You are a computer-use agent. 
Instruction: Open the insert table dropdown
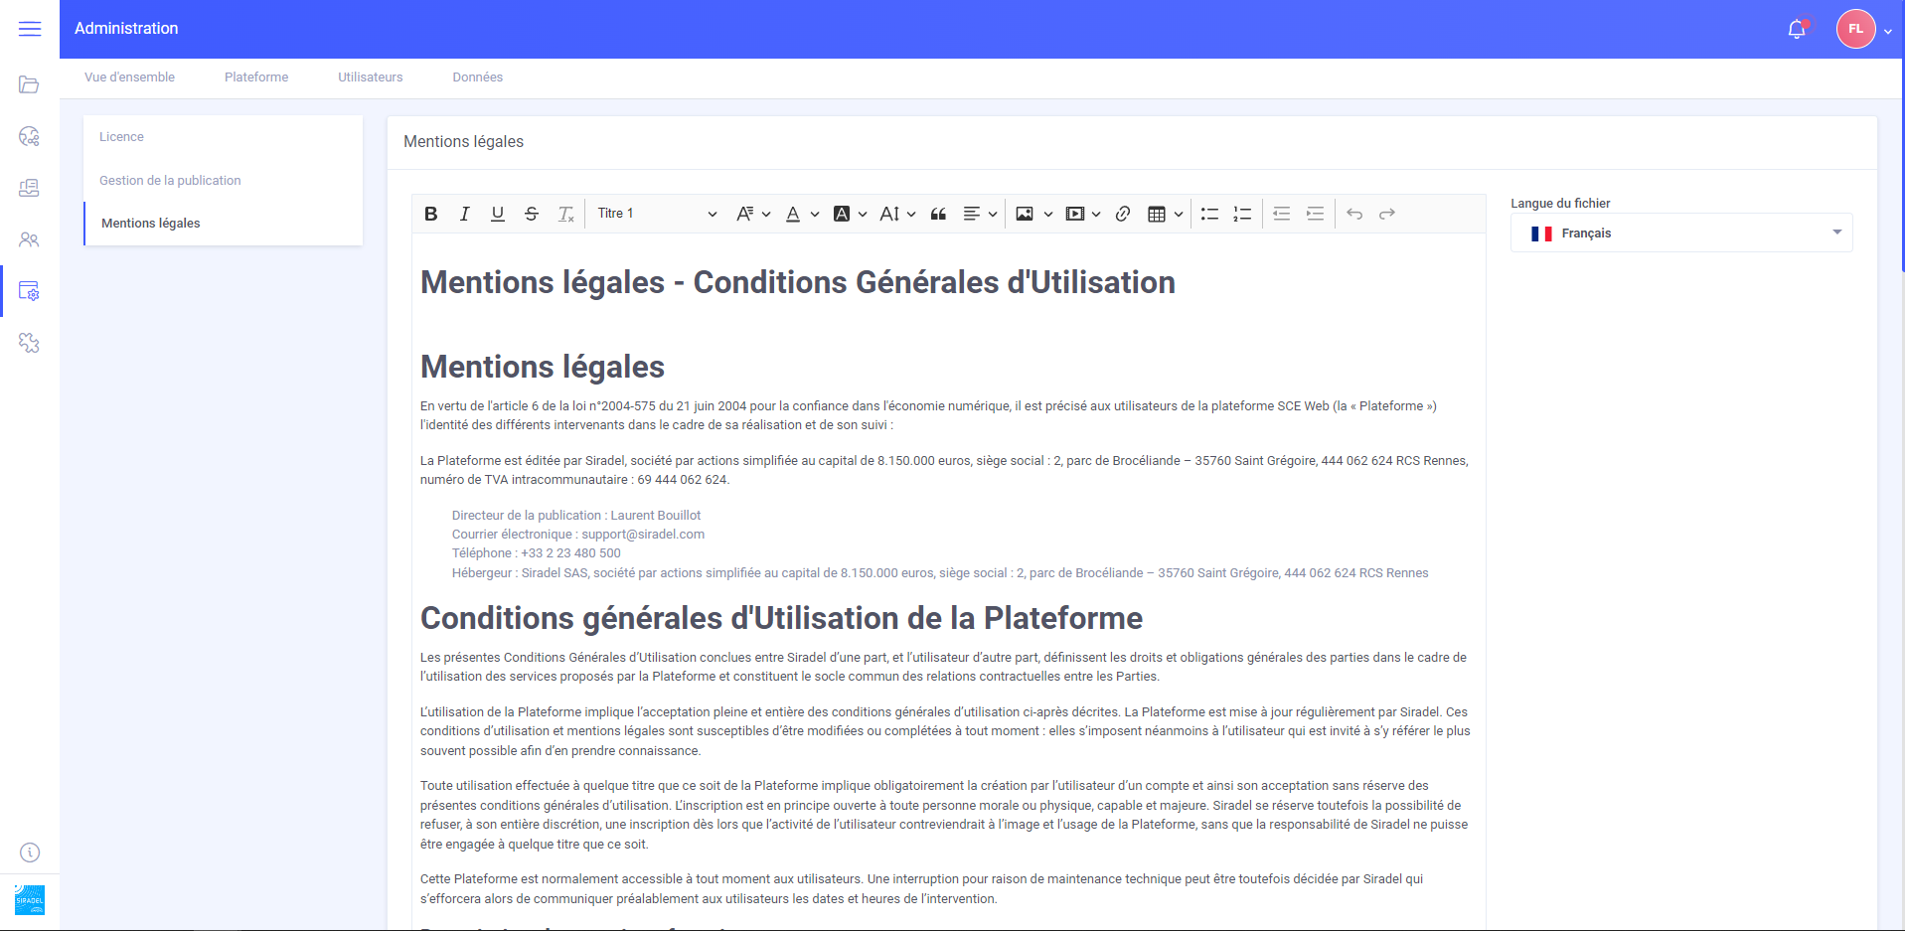coord(1165,214)
